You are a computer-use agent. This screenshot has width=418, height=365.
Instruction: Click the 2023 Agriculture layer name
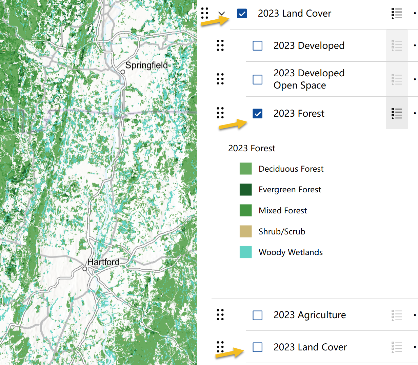[310, 315]
